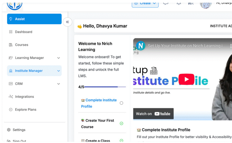Viewport: 232px width, 143px height.
Task: Click the Explore Plans badge icon
Action: (x=11, y=110)
